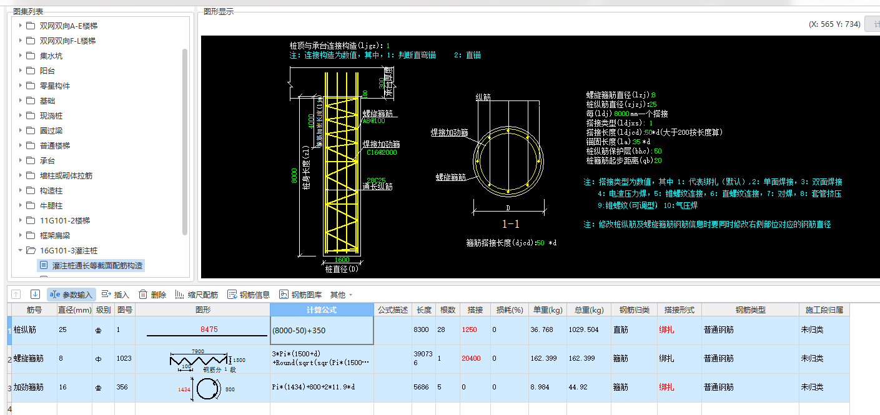Edit 桩箍筋起步距离(qb) value 20
Viewport: 880px width, 415px height.
658,160
